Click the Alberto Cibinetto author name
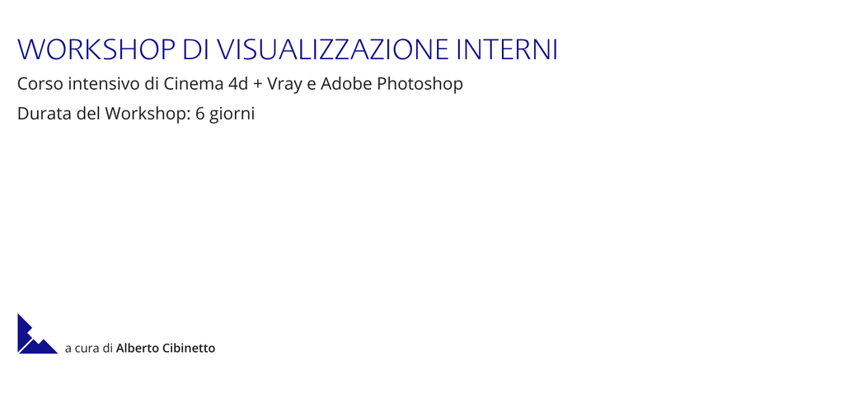The image size is (844, 398). click(166, 349)
